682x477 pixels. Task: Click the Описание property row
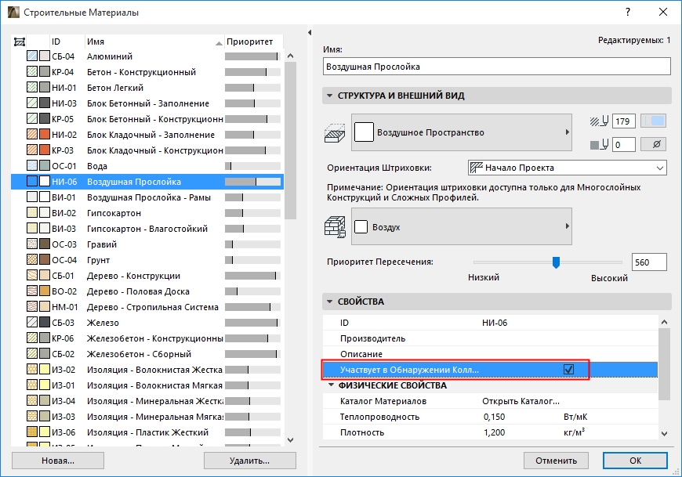point(490,353)
